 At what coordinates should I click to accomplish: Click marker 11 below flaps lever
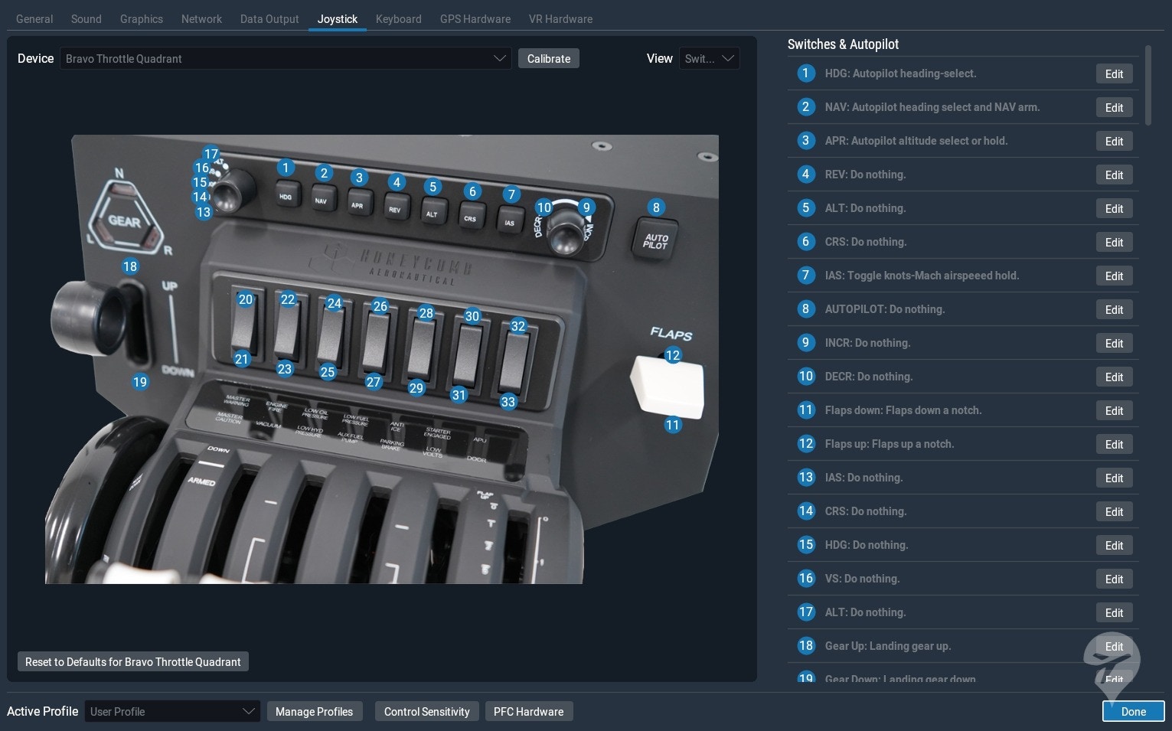[x=672, y=425]
